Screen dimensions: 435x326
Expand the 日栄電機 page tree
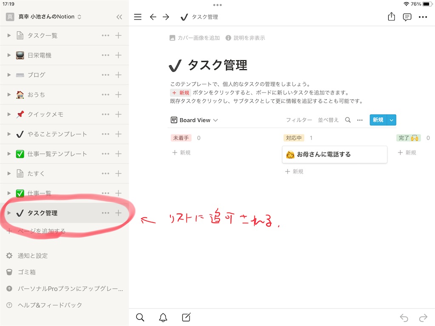tap(9, 55)
